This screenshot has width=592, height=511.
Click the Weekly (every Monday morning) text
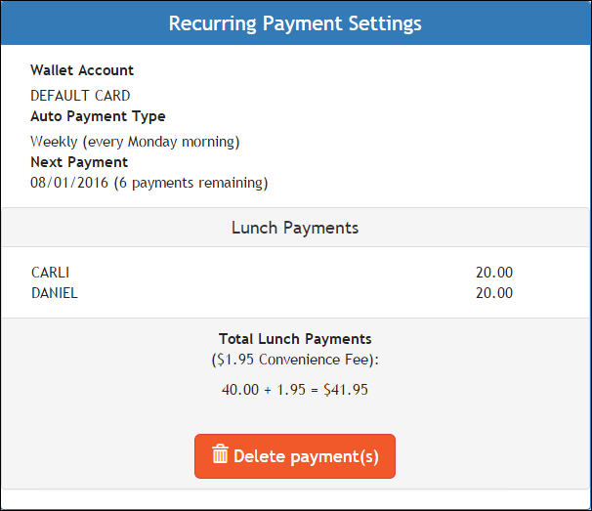click(135, 142)
